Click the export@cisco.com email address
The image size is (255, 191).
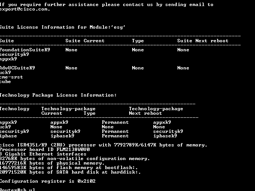(25, 9)
